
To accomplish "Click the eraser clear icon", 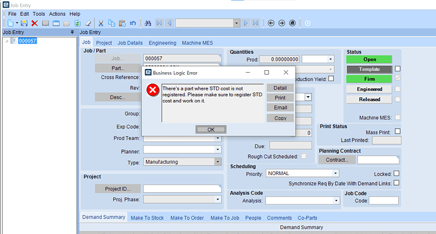I will coord(88,23).
